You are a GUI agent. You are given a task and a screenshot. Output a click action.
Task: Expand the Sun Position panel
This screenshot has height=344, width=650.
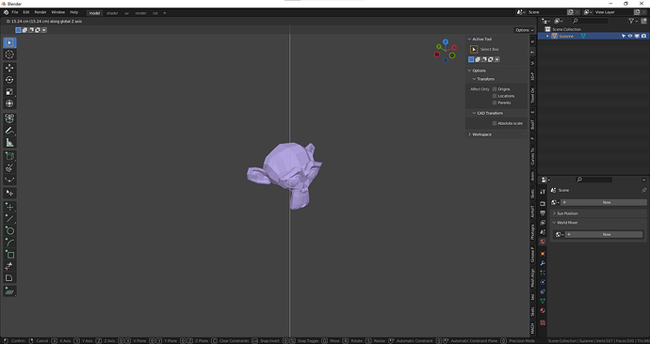pyautogui.click(x=555, y=213)
